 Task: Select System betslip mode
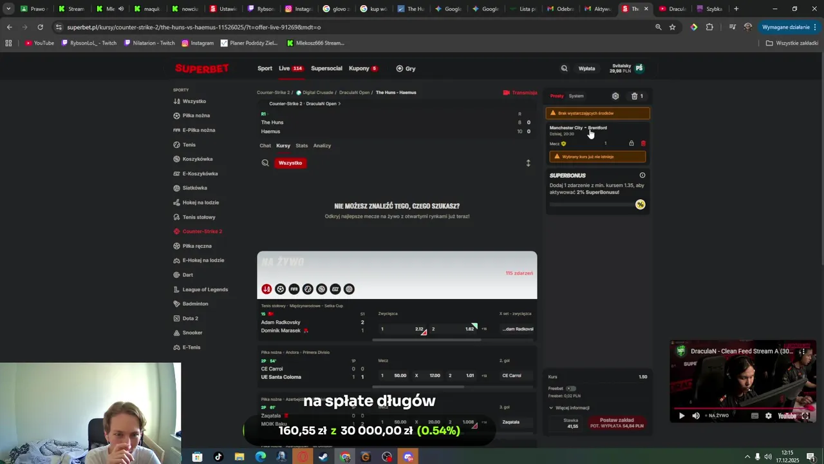[x=576, y=96]
